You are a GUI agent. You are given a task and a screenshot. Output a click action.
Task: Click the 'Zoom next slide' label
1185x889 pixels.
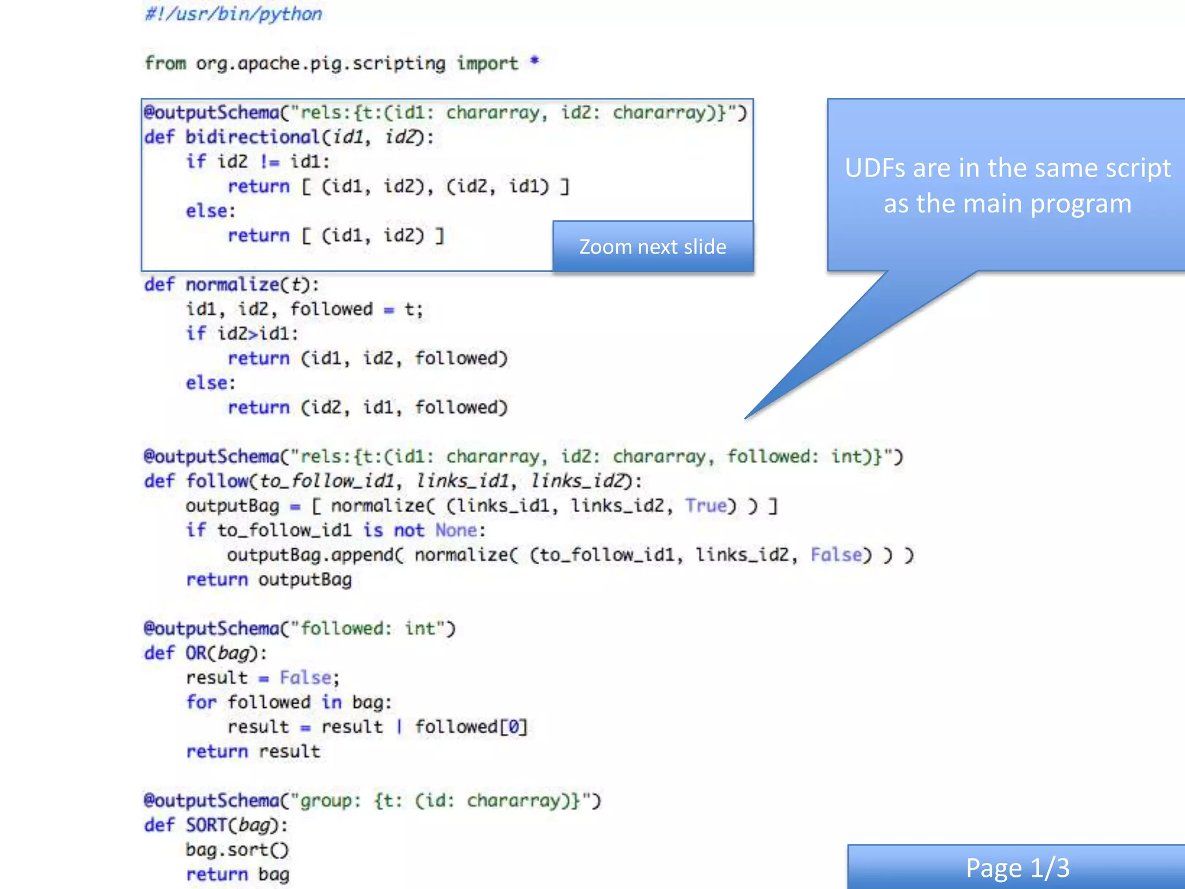tap(653, 247)
